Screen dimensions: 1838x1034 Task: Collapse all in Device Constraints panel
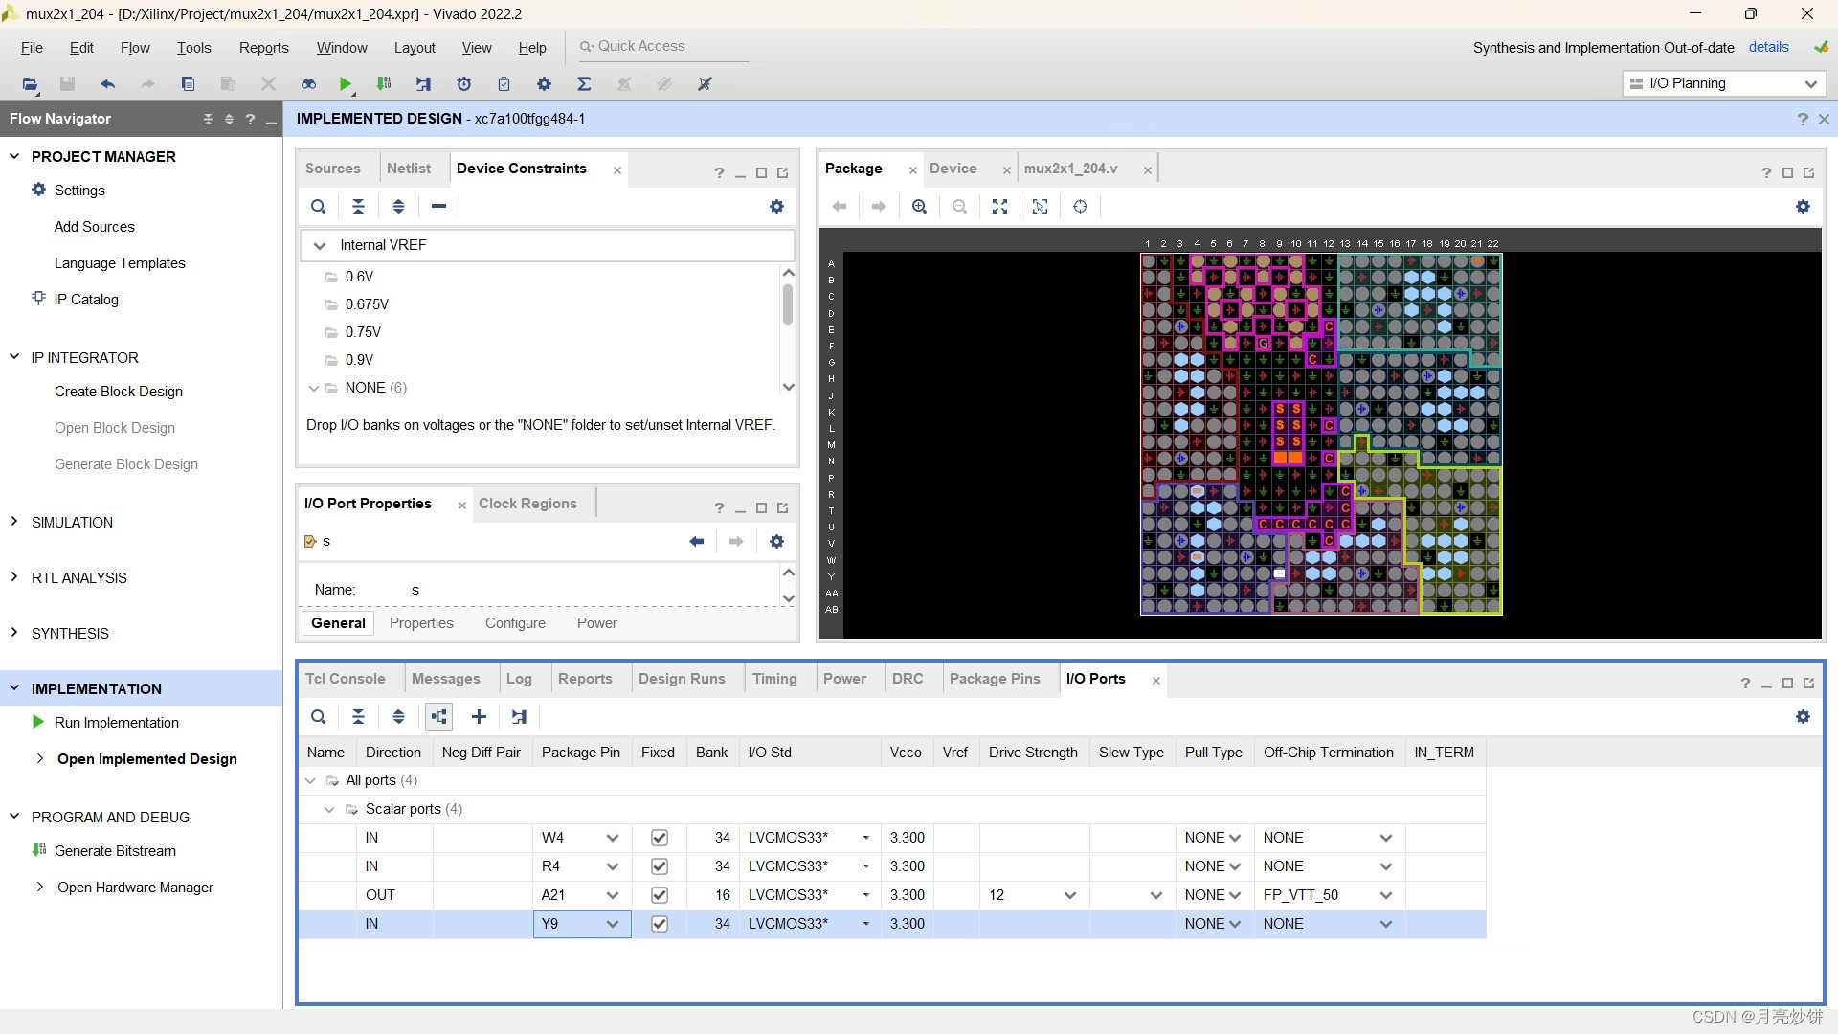click(359, 207)
